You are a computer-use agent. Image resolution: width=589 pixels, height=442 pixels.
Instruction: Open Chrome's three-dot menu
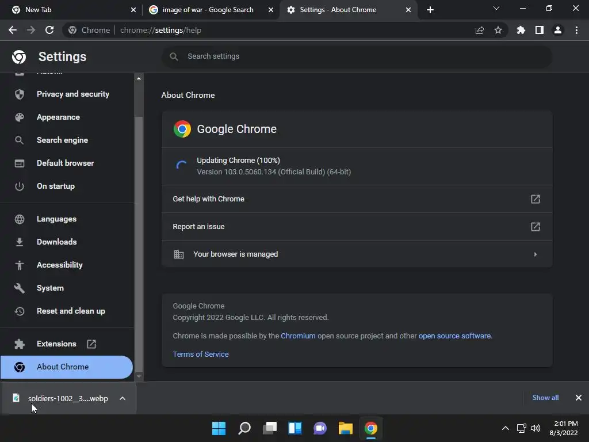click(576, 30)
